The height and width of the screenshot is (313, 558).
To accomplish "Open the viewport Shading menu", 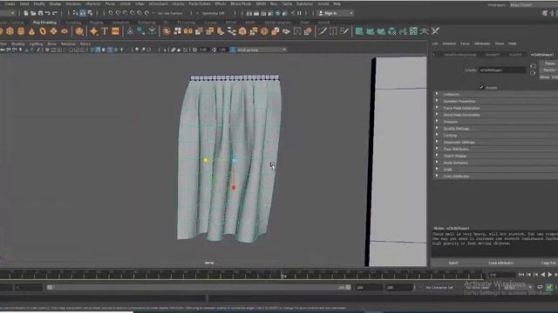I will point(17,44).
